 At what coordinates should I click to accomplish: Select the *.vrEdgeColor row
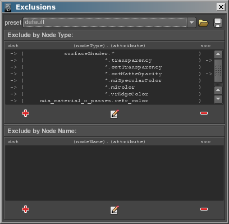110,94
